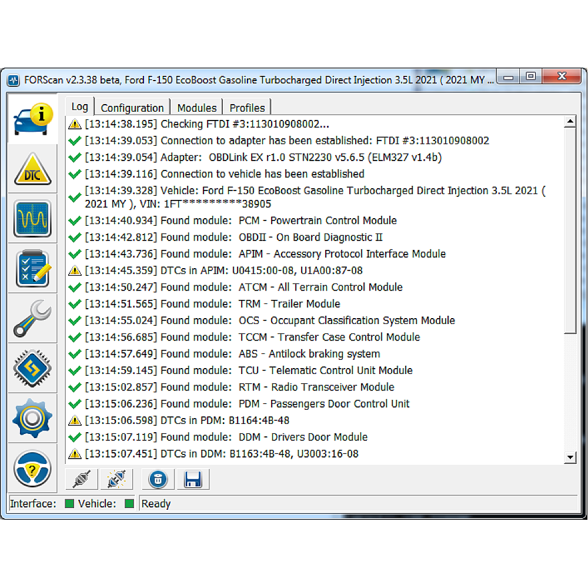This screenshot has height=588, width=588.
Task: Select the Profiles tab
Action: [246, 108]
